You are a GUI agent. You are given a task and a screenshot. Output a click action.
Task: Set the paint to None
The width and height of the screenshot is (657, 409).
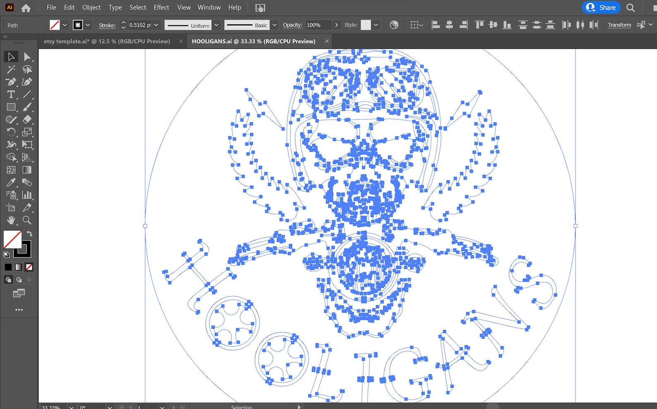(x=29, y=267)
